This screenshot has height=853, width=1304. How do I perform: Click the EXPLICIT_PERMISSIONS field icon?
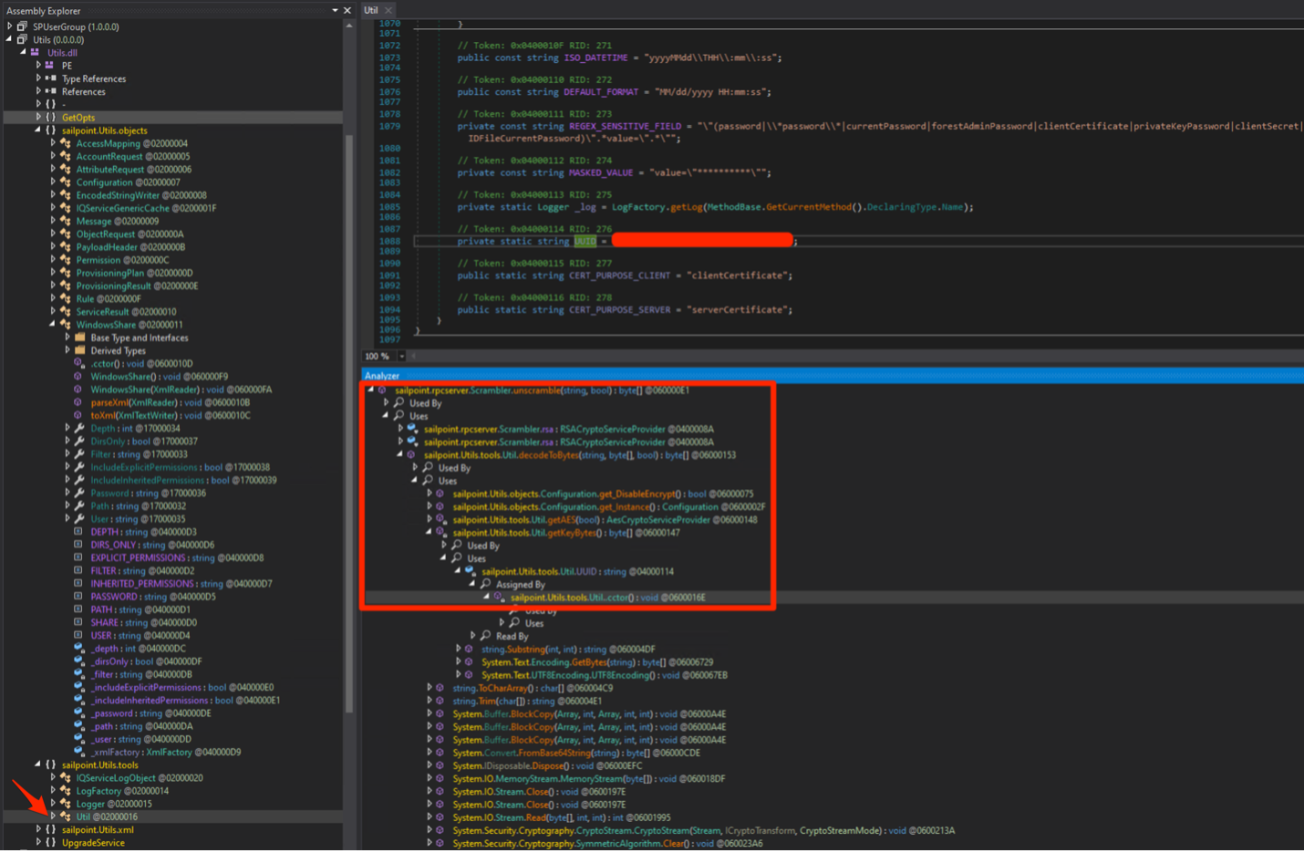78,557
